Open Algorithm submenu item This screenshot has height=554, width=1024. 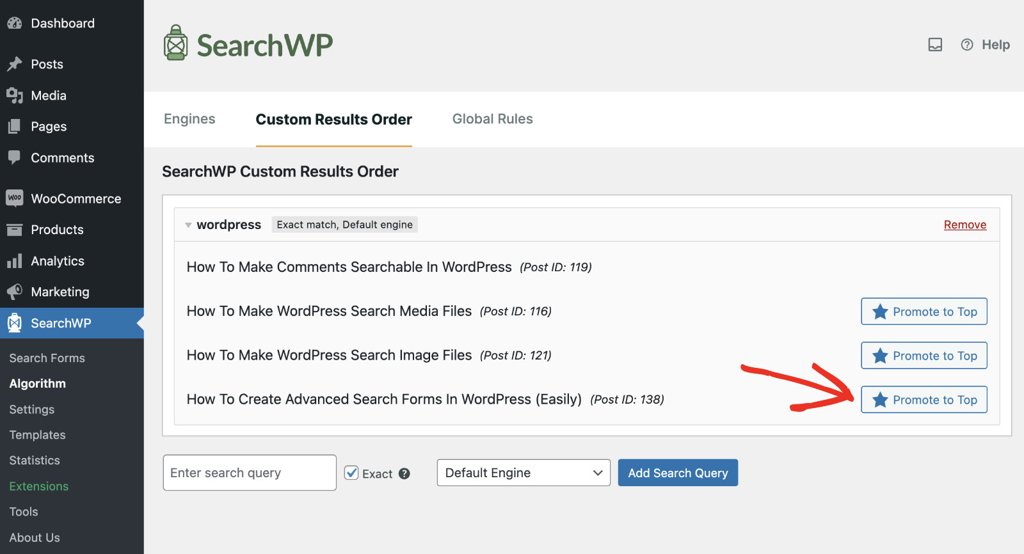pos(38,384)
